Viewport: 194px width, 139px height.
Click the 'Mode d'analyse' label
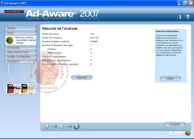point(50,34)
